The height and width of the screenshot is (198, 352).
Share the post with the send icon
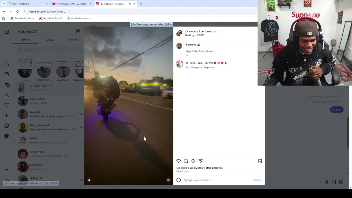pos(200,161)
